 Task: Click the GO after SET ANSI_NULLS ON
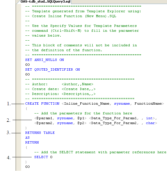pyautogui.click(x=27, y=65)
